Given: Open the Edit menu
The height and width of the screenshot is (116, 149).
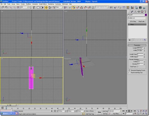Looking at the screenshot, I should (5, 4).
